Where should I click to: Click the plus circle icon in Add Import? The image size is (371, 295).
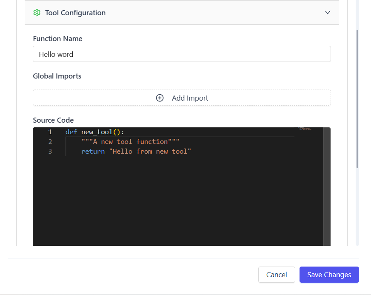160,98
